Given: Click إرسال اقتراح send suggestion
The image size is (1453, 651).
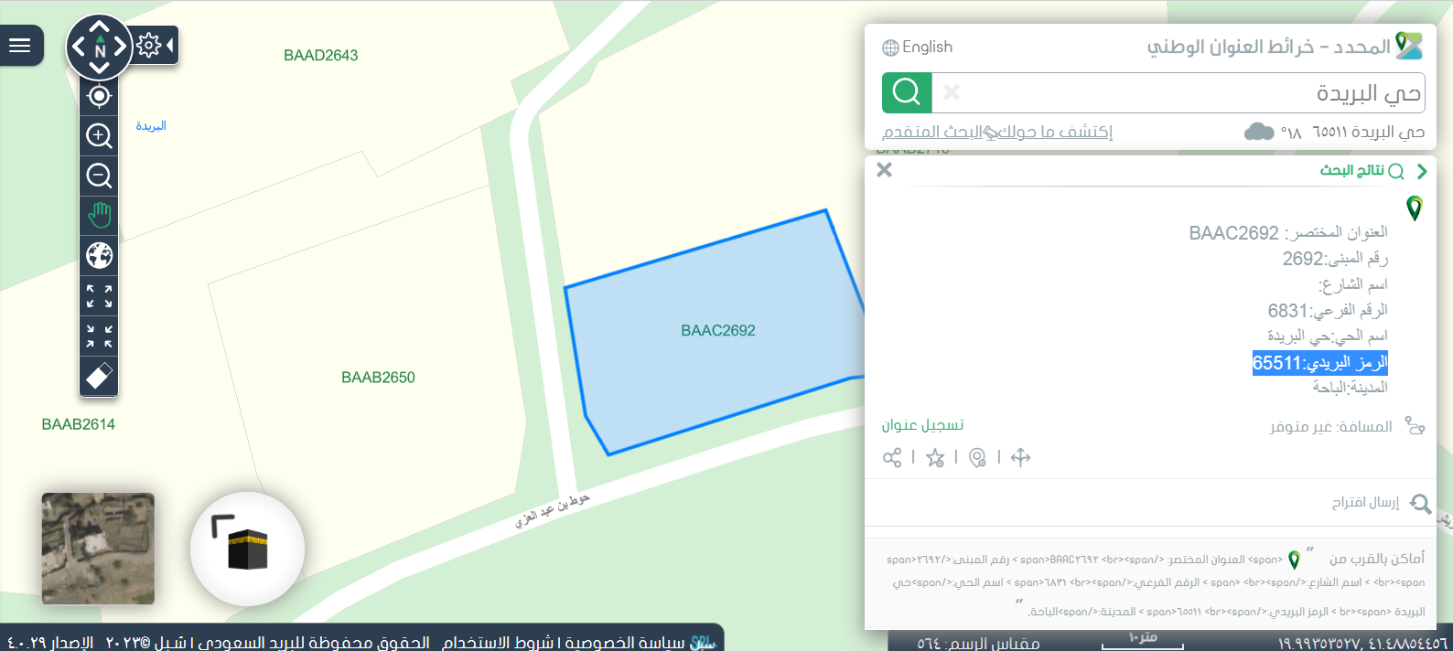Looking at the screenshot, I should [1365, 503].
